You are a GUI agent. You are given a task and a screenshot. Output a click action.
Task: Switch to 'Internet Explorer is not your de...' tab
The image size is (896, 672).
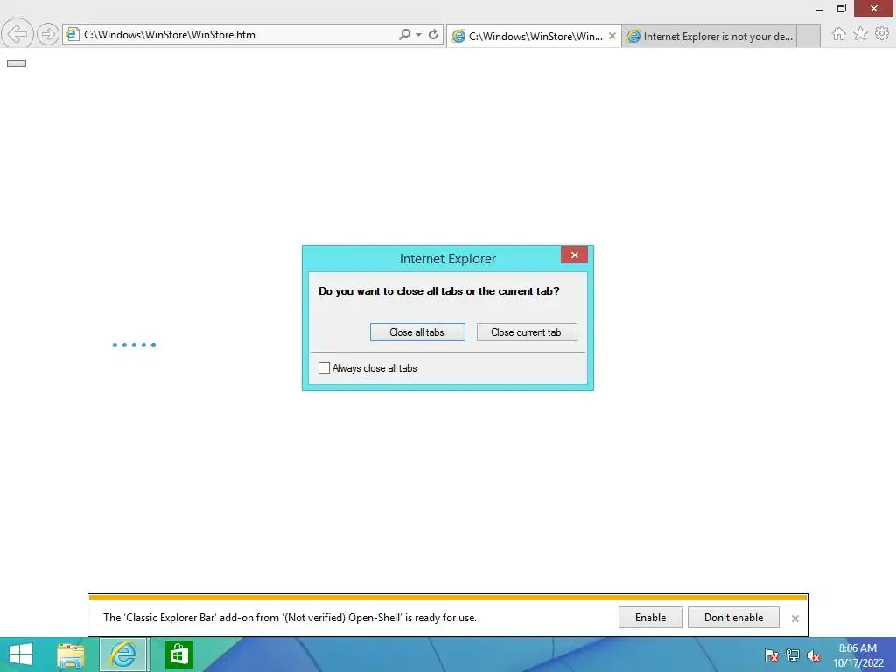pyautogui.click(x=709, y=36)
